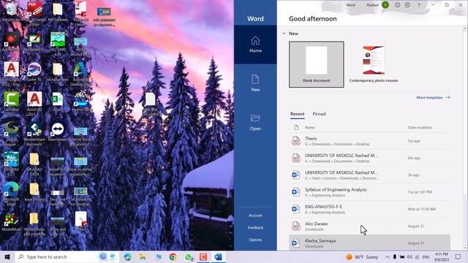Image resolution: width=468 pixels, height=263 pixels.
Task: Open Word help question mark
Action: [419, 5]
